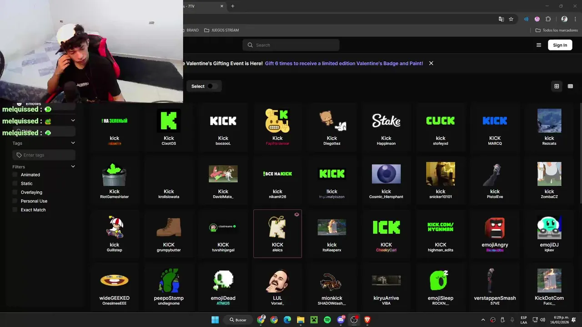The image size is (582, 327).
Task: Open the Kick emote by CixotOS
Action: click(x=169, y=126)
